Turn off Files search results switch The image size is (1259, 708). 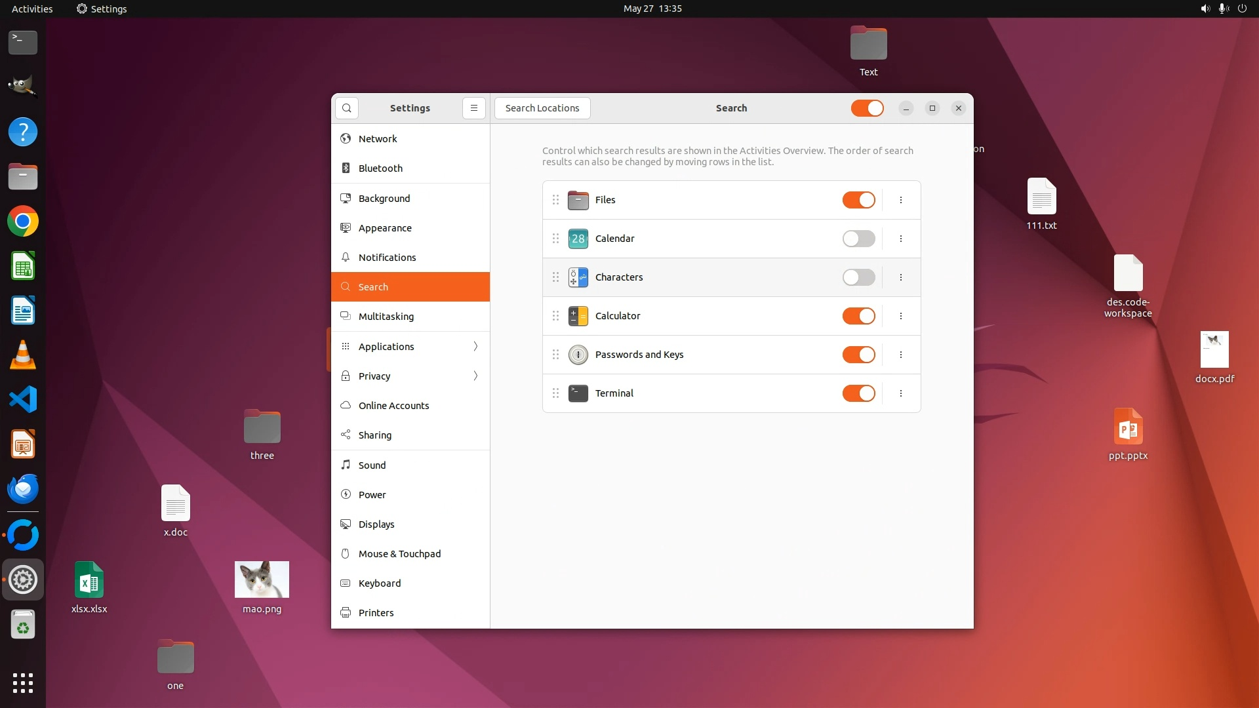point(858,200)
